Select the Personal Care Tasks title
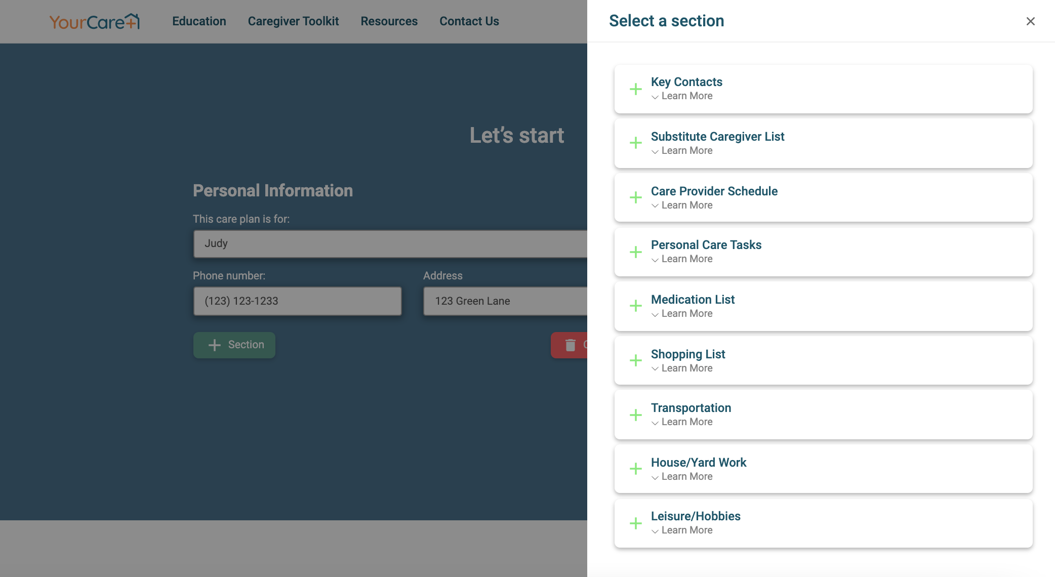 click(x=706, y=245)
